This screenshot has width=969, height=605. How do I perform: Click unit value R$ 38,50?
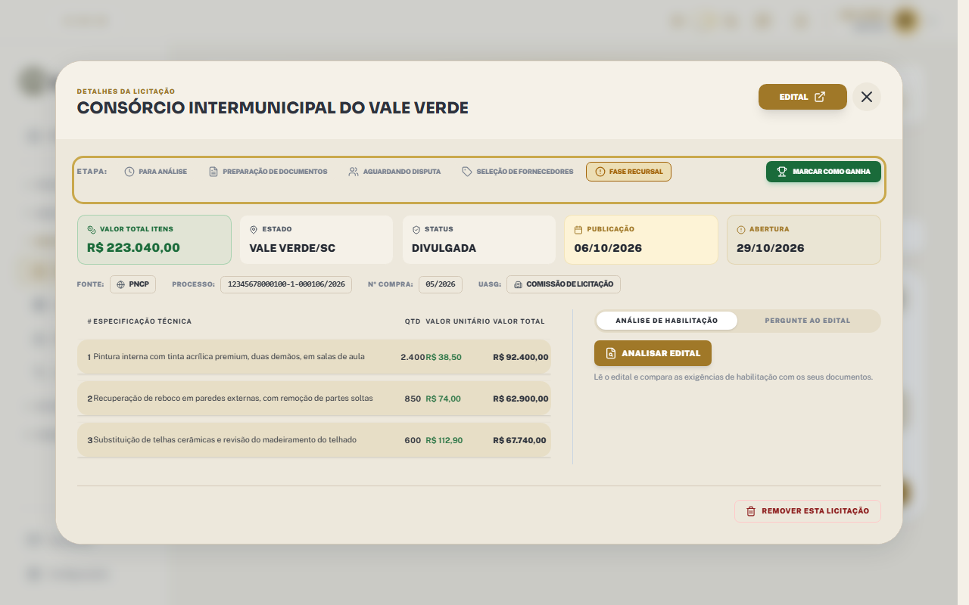444,357
